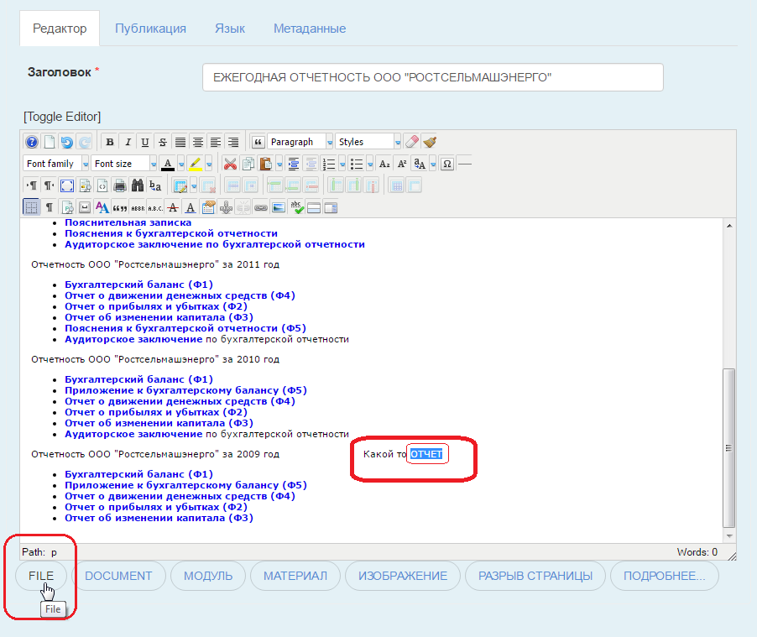Open Find with the binoculars icon
Viewport: 757px width, 637px height.
click(138, 185)
